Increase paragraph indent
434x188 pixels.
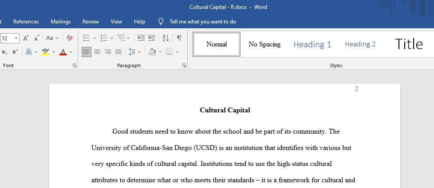pyautogui.click(x=152, y=38)
